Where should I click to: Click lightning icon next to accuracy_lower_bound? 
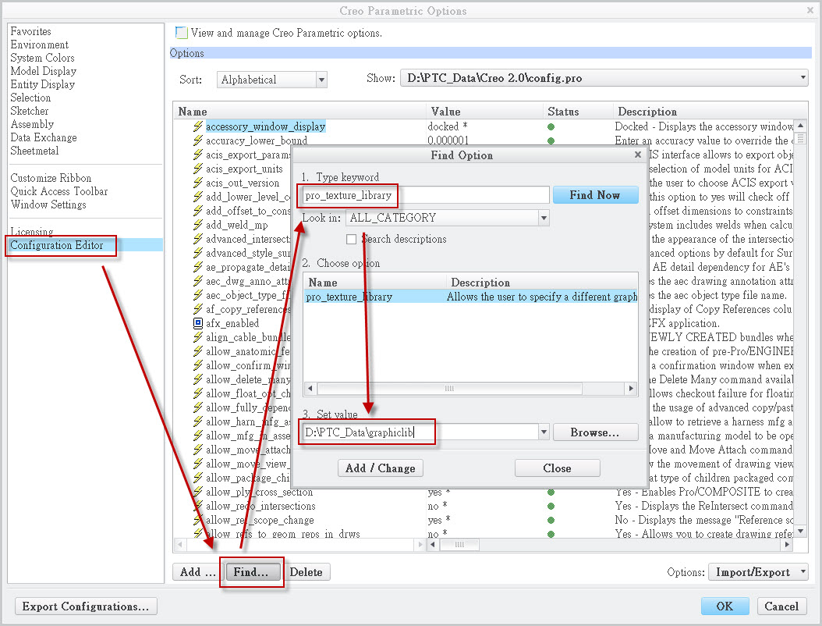coord(198,140)
